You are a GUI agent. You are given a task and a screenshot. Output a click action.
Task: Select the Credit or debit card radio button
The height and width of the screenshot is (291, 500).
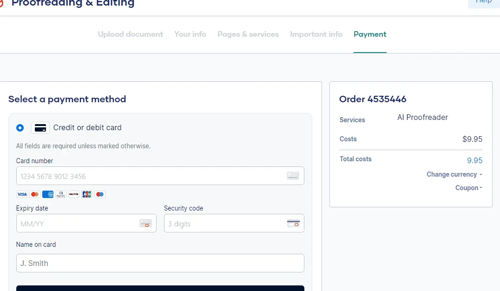click(x=20, y=128)
